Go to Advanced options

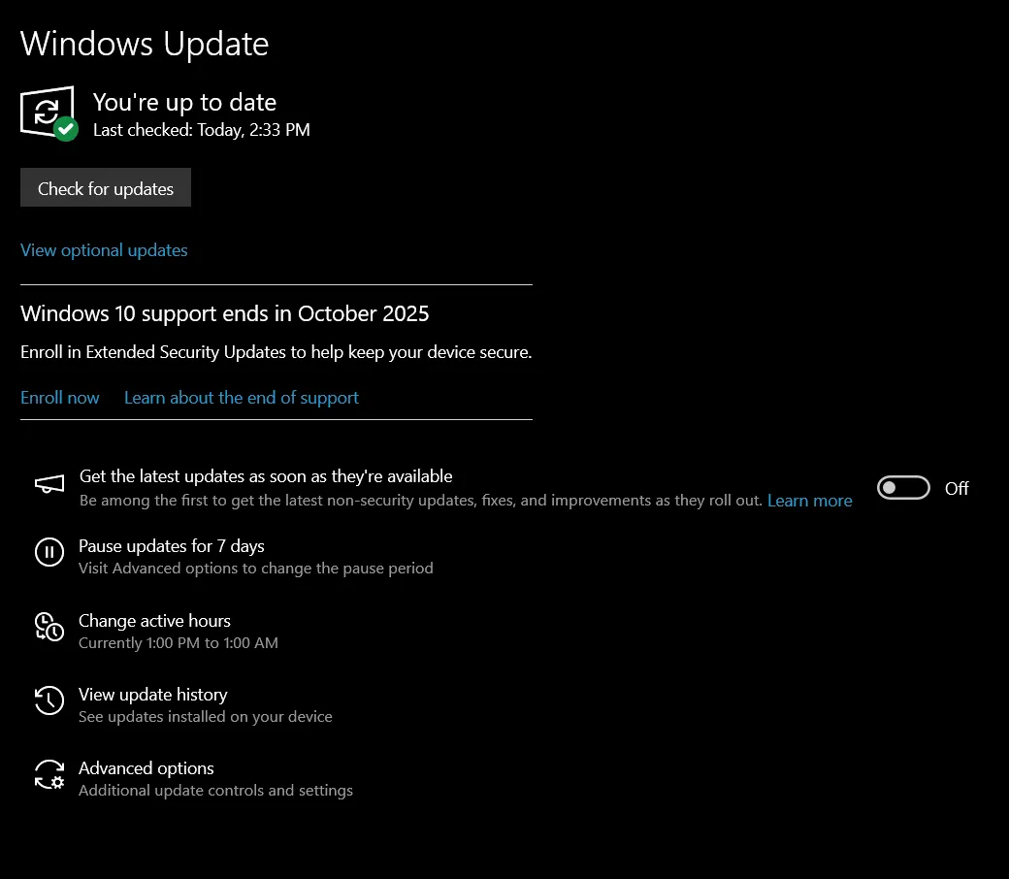(146, 768)
